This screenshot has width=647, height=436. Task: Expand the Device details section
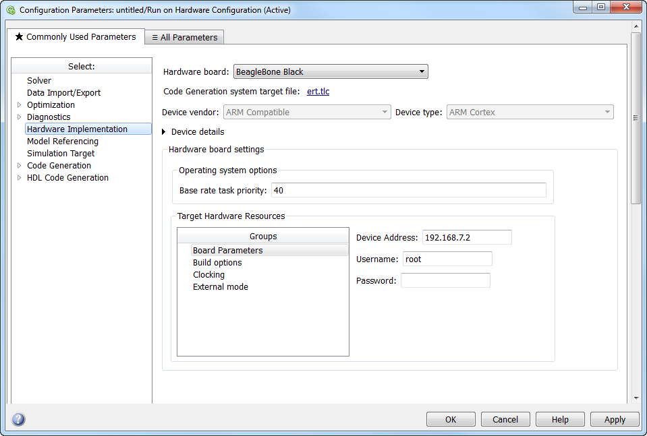click(x=164, y=132)
